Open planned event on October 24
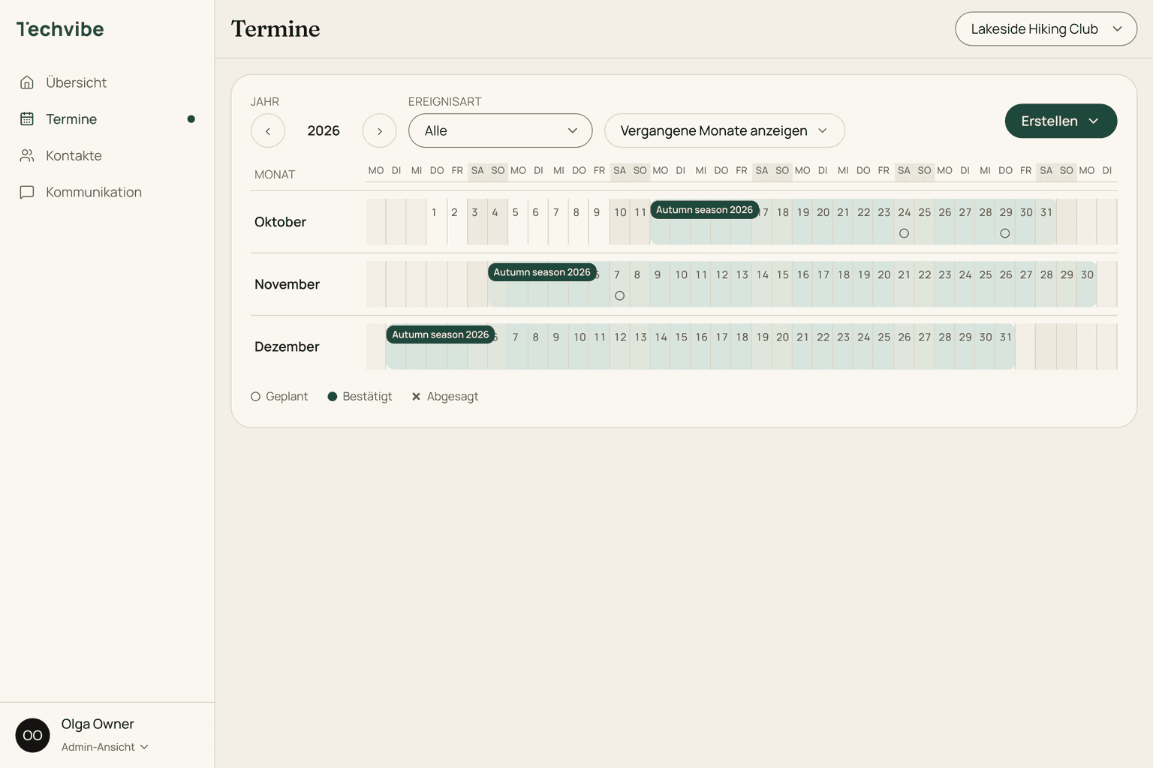This screenshot has height=768, width=1153. (x=904, y=233)
